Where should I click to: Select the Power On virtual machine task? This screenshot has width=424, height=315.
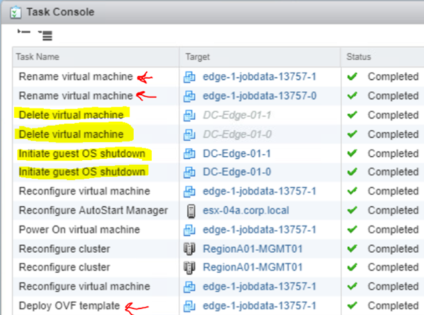click(x=79, y=230)
